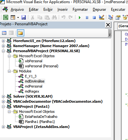Select EstaPastaDeTrabalho workbook object
Screen dimensions: 128x140
tap(41, 117)
